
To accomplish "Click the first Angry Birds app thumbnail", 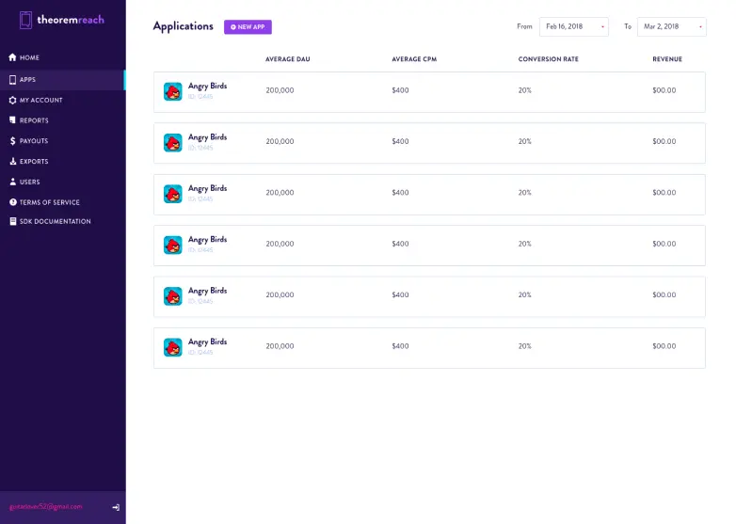I will pos(173,91).
